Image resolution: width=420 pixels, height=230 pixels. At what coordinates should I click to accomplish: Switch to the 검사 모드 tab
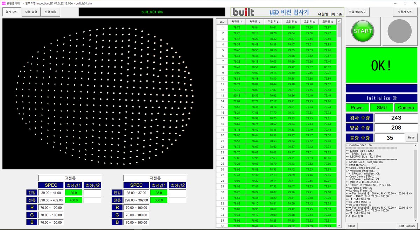coord(12,12)
